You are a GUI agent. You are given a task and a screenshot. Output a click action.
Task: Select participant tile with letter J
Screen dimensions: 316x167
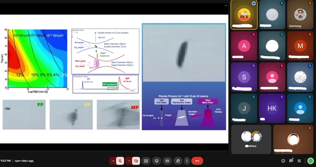[x=244, y=108]
